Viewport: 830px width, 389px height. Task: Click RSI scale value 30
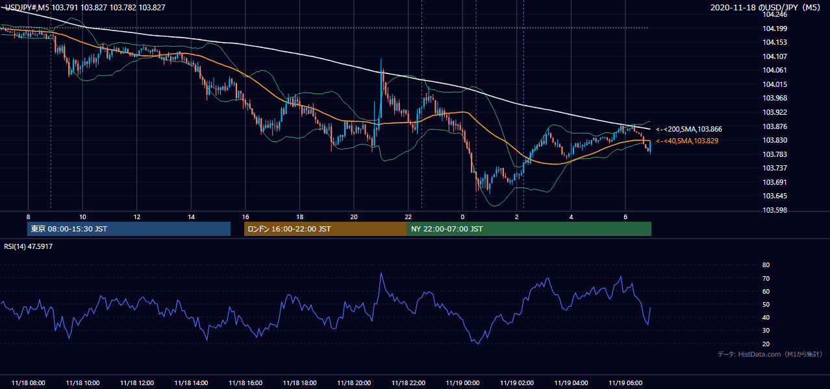click(x=766, y=331)
